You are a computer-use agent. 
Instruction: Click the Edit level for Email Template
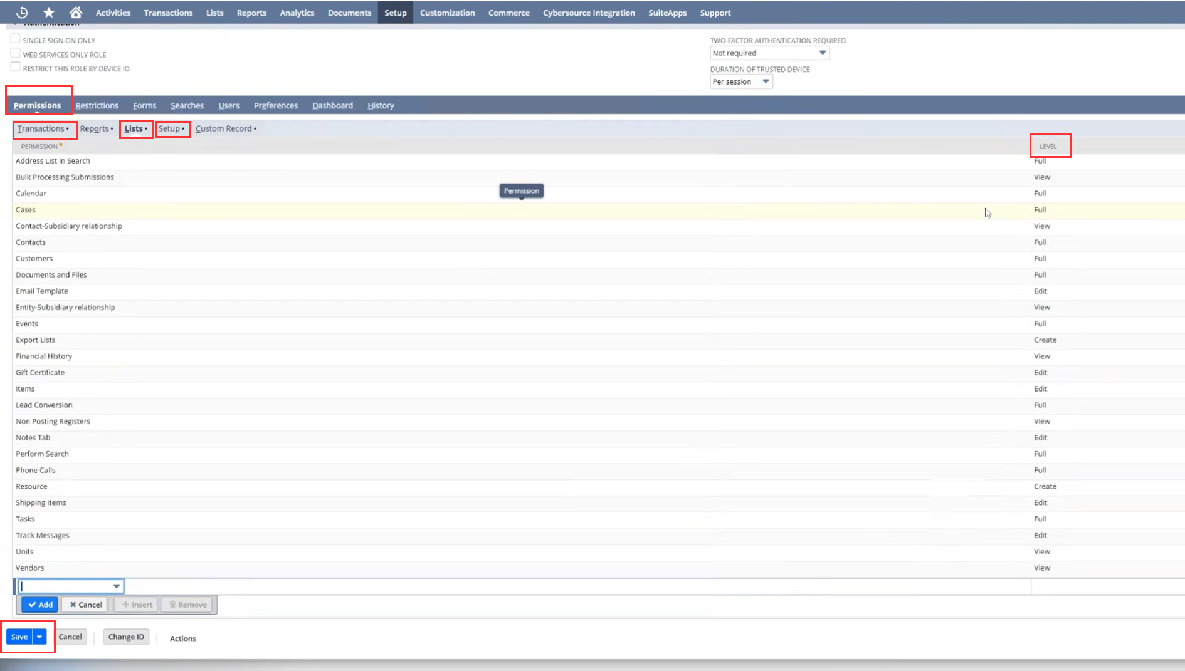click(1040, 291)
